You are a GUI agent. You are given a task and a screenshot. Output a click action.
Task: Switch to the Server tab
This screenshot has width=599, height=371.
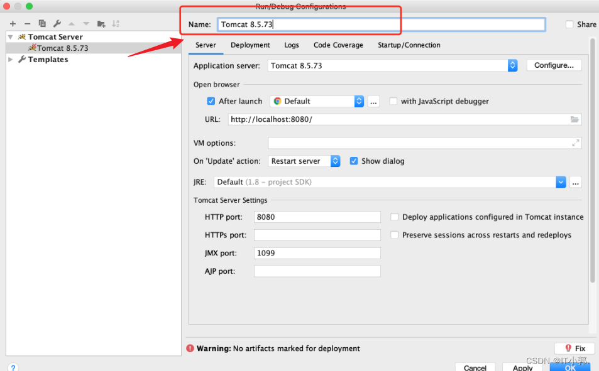[x=206, y=45]
